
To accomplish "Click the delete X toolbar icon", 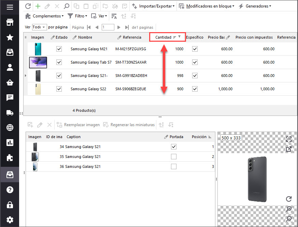I will coord(57,6).
